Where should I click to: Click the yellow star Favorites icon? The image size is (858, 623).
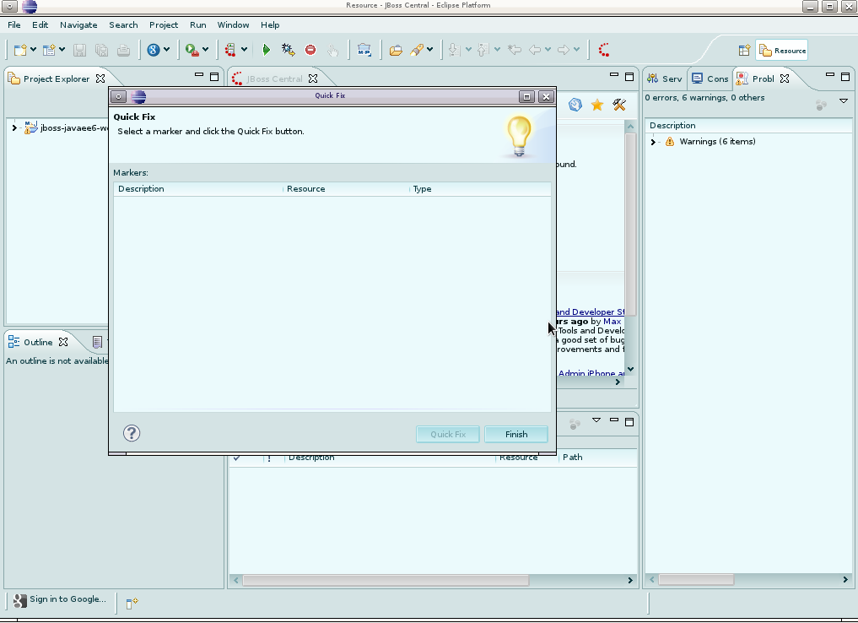click(597, 105)
